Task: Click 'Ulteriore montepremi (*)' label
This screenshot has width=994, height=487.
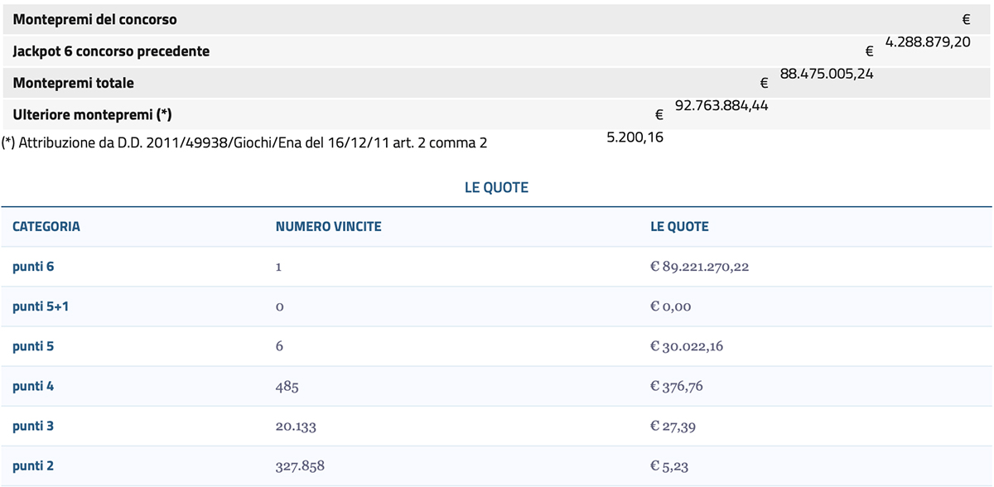Action: 93,114
